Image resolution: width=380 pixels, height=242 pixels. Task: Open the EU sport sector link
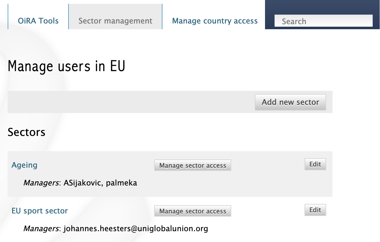pyautogui.click(x=39, y=211)
